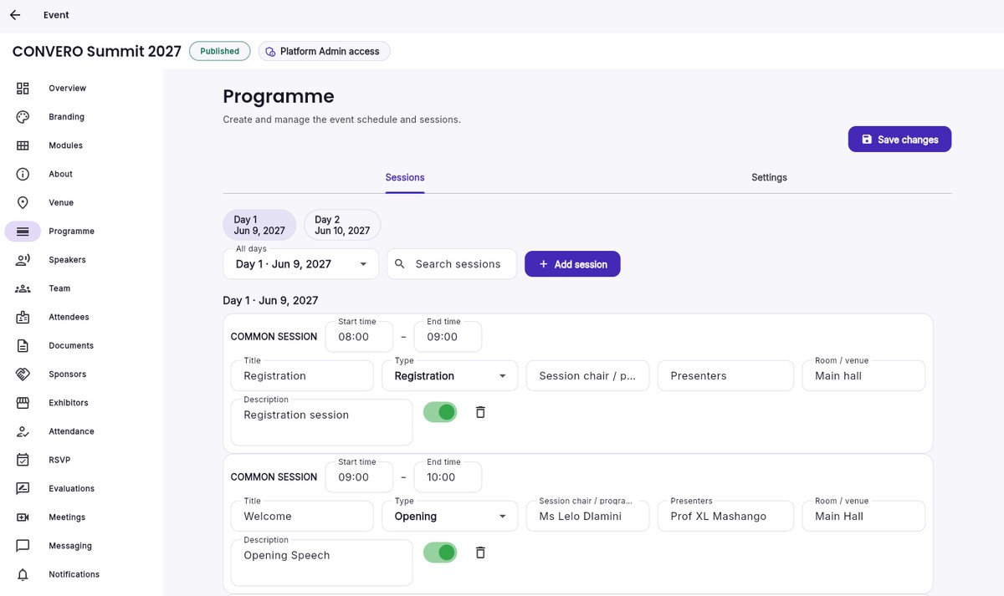Viewport: 1004px width, 596px height.
Task: Edit the Ms Lelo Dlamini chair field
Action: click(587, 517)
